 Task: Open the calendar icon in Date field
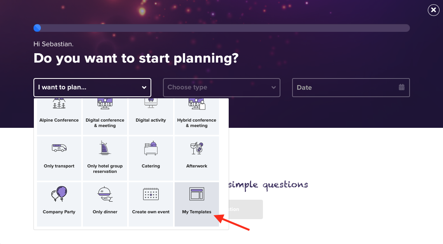401,87
